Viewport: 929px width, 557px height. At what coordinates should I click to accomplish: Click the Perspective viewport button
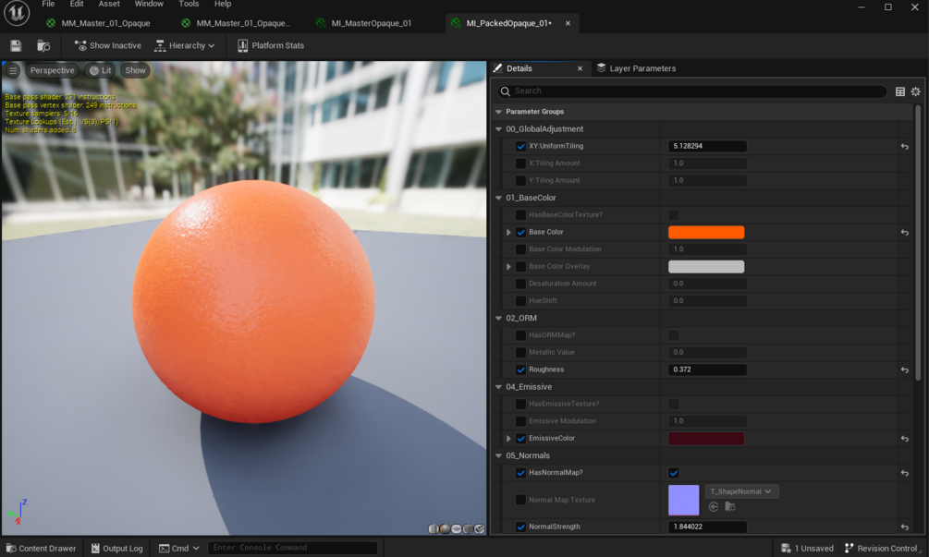[52, 70]
